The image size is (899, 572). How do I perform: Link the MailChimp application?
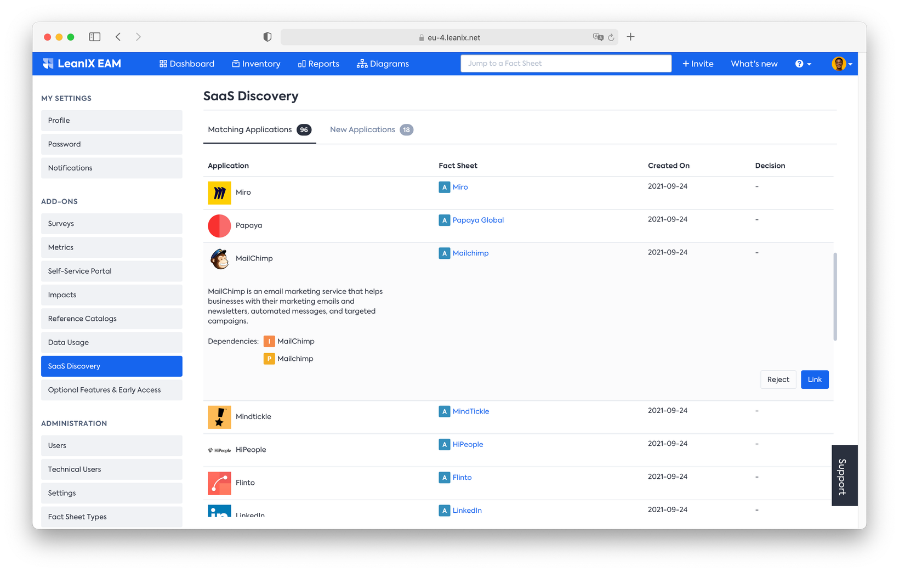(815, 380)
